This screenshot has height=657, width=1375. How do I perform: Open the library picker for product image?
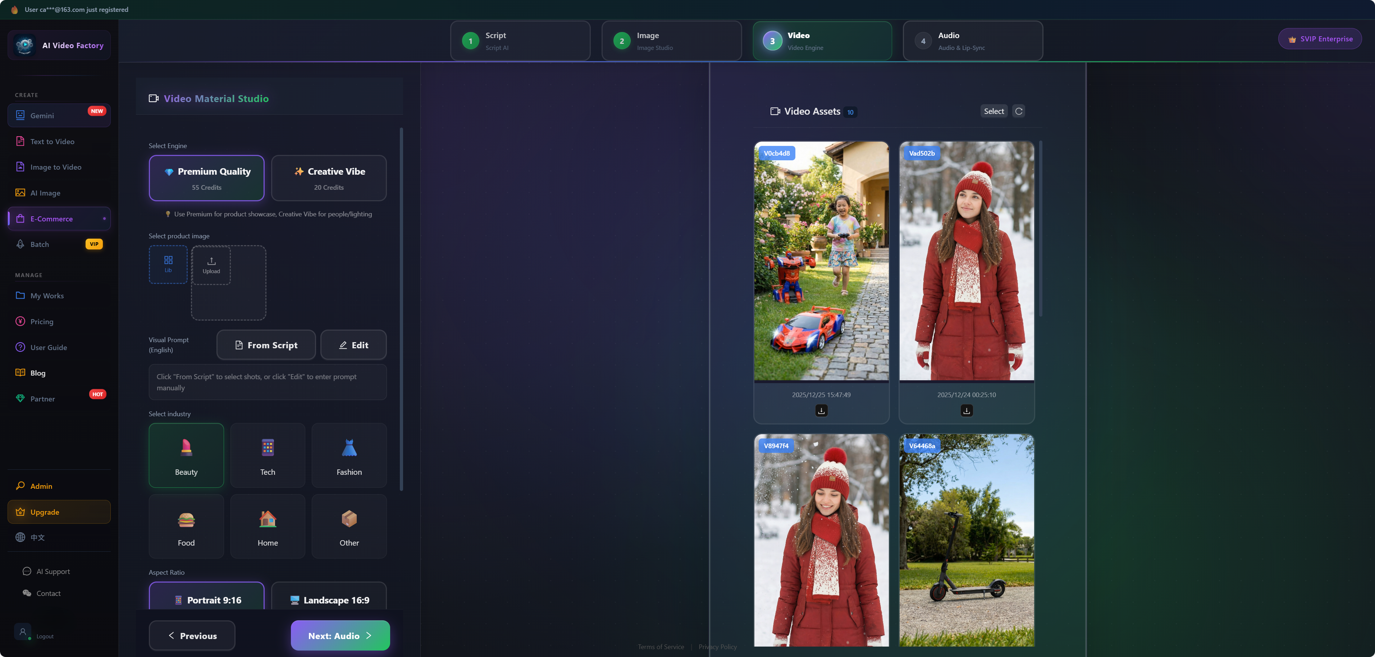point(168,264)
